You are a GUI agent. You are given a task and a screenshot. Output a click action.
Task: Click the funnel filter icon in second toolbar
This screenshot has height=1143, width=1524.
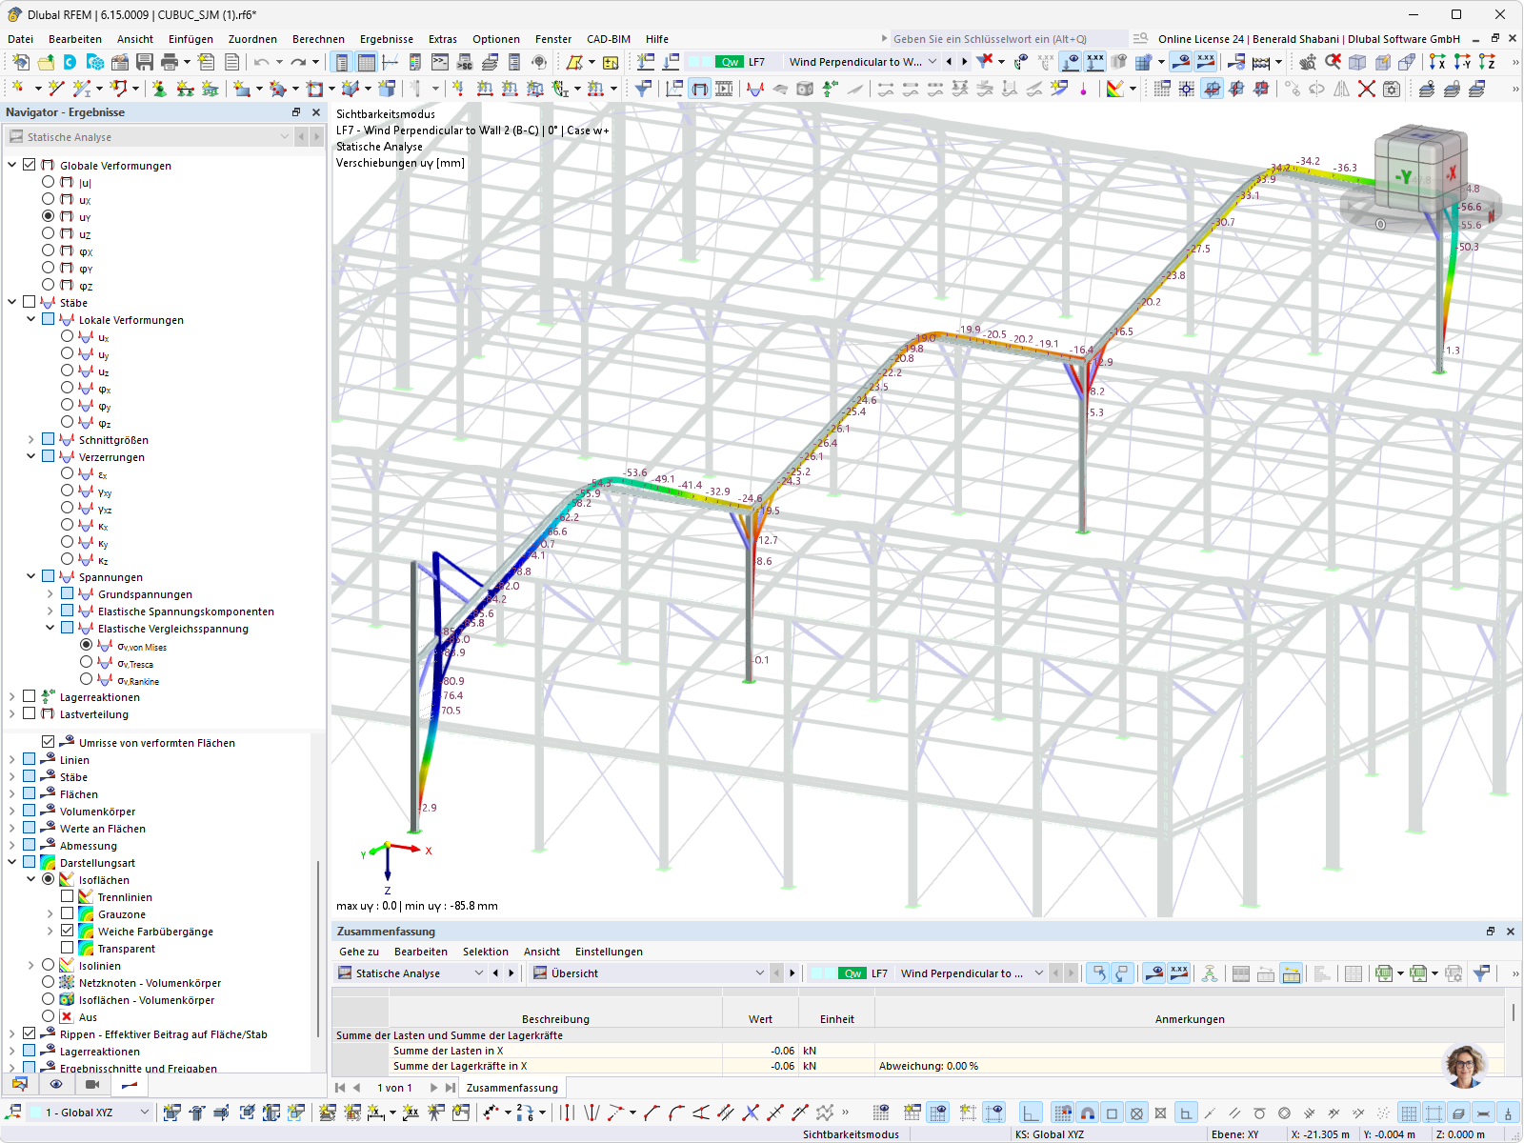coord(644,89)
